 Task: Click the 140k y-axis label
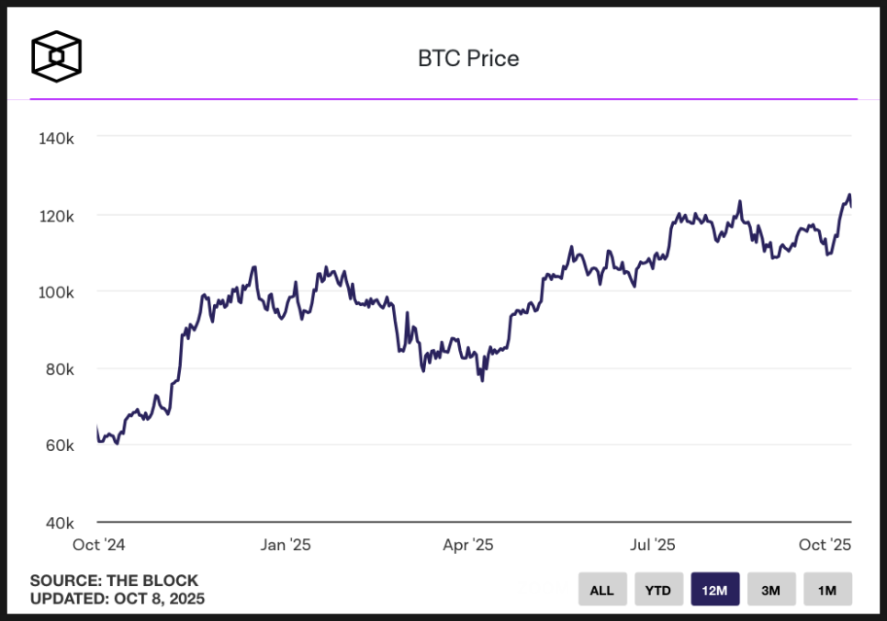coord(56,138)
